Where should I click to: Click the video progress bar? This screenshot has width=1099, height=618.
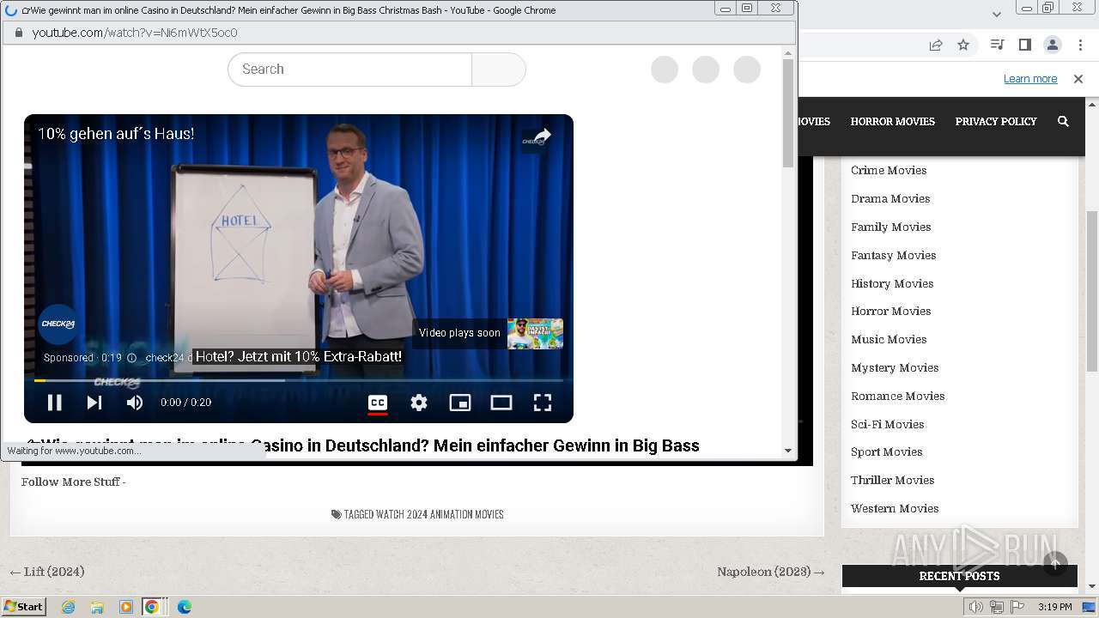pyautogui.click(x=299, y=380)
